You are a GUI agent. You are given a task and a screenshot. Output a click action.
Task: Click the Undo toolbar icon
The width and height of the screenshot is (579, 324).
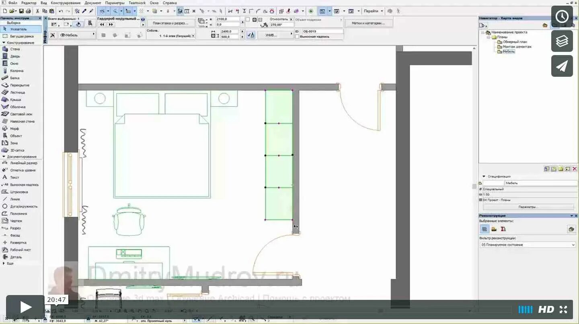pyautogui.click(x=61, y=11)
